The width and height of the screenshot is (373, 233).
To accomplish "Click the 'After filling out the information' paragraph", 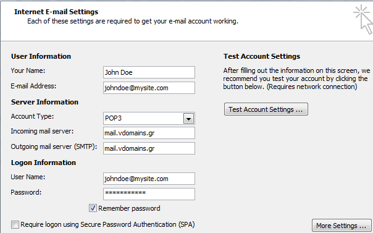I will point(296,78).
